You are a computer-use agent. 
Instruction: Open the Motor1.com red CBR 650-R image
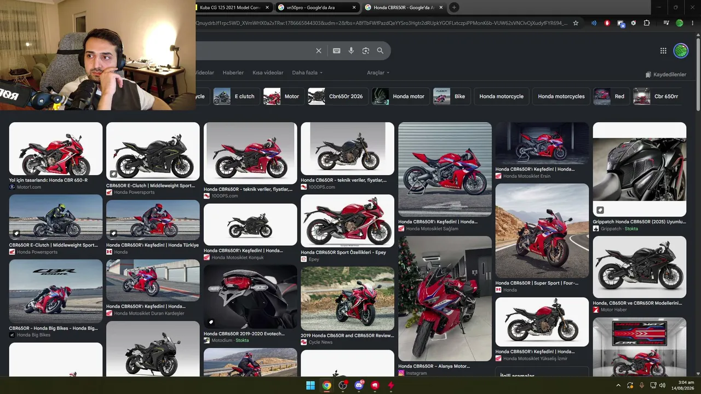click(x=56, y=149)
